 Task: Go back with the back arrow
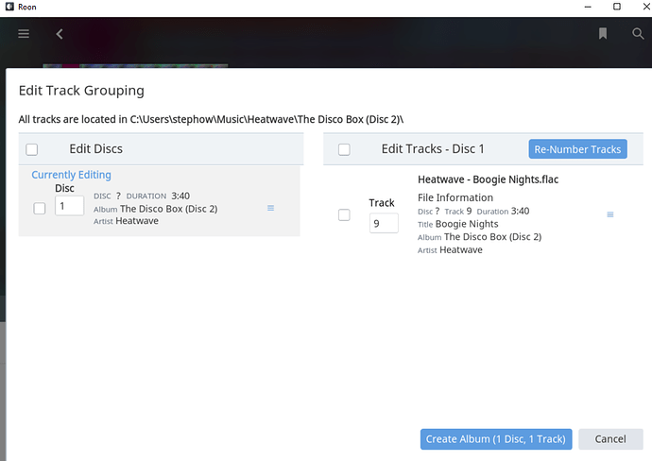click(x=60, y=34)
